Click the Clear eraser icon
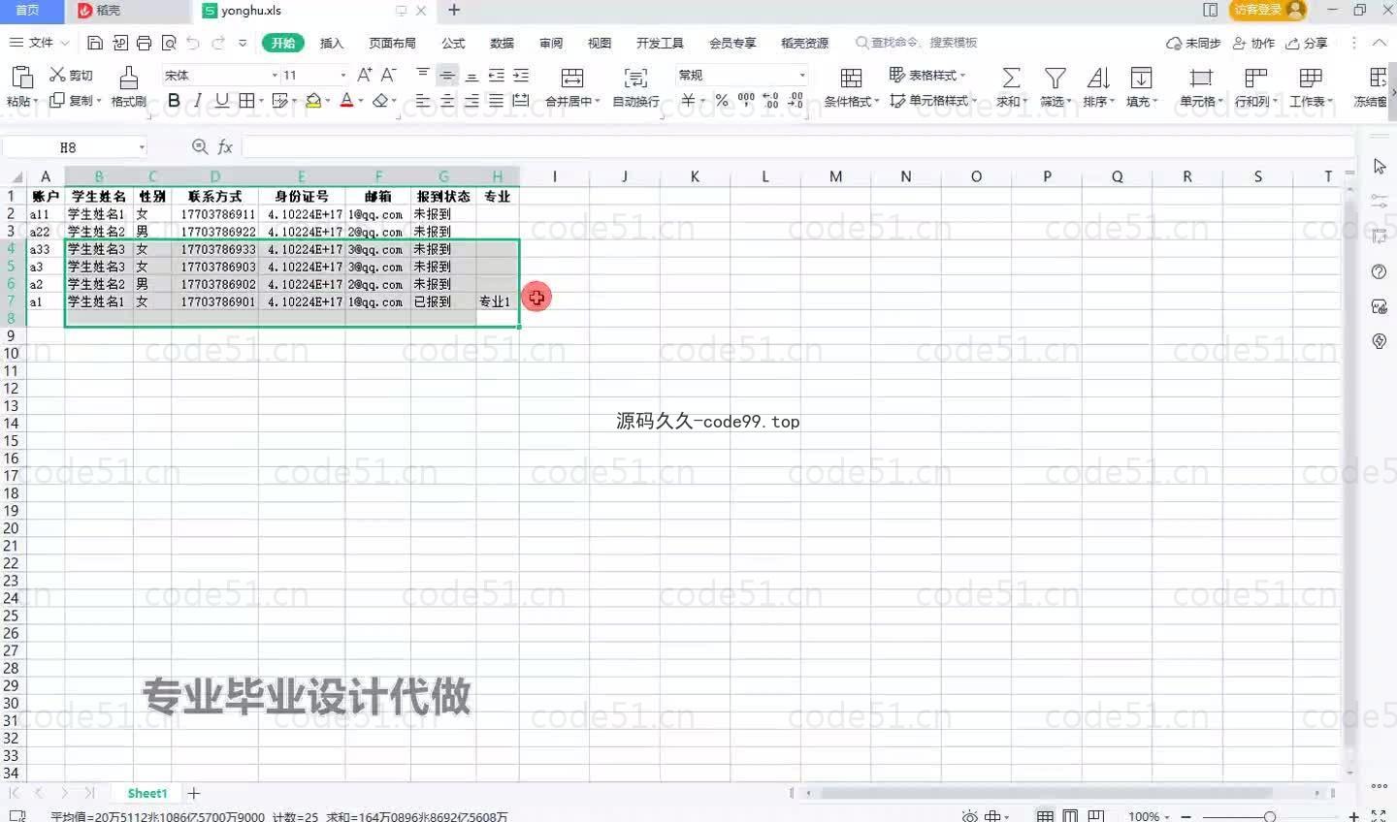Viewport: 1397px width, 822px height. (x=380, y=100)
